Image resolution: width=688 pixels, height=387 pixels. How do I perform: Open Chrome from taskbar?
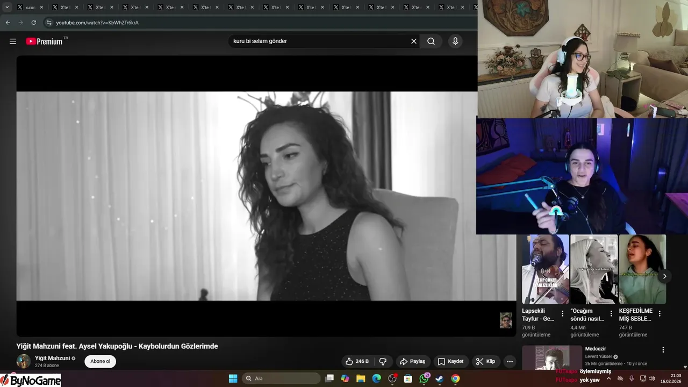[x=455, y=378]
